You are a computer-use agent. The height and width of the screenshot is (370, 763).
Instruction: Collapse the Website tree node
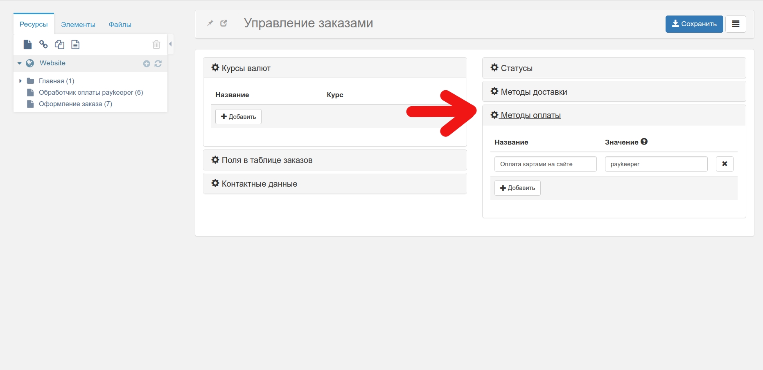pos(19,63)
